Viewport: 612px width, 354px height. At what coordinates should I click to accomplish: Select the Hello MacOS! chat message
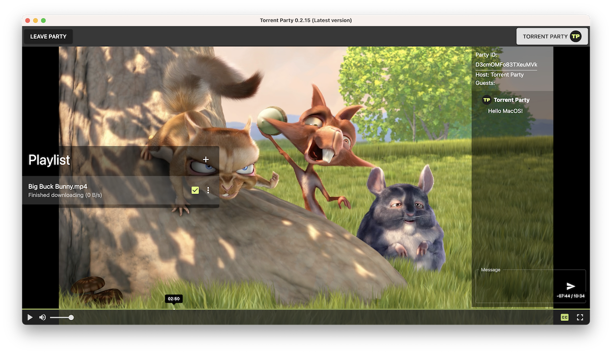coord(506,111)
